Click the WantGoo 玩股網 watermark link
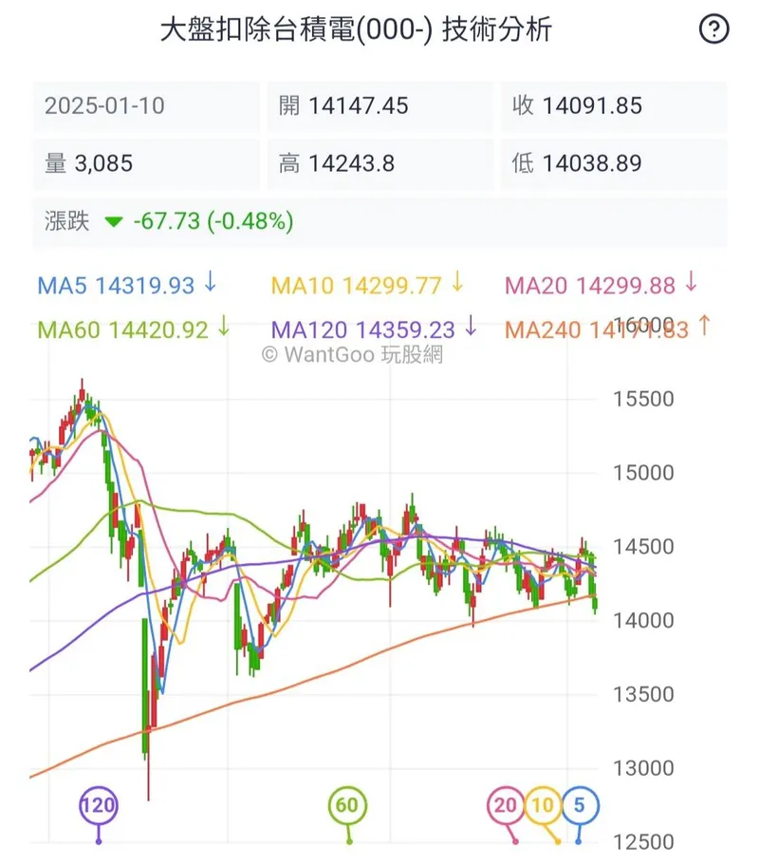Image resolution: width=759 pixels, height=864 pixels. (352, 355)
